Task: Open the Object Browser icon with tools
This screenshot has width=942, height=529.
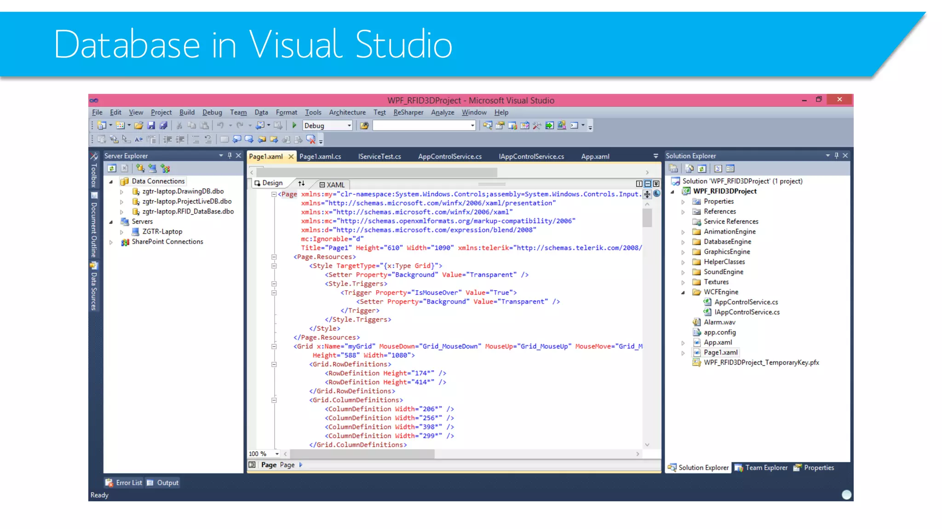Action: coord(537,125)
